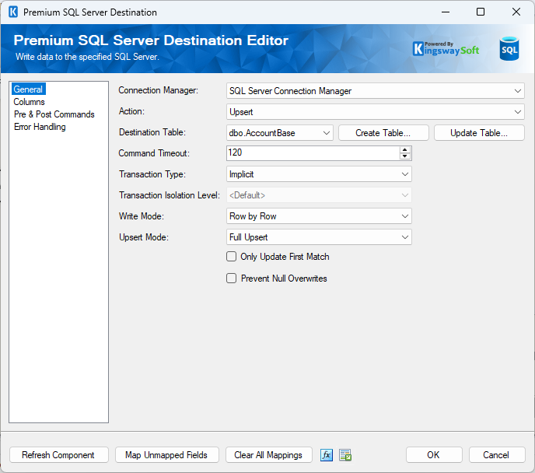This screenshot has height=473, width=535.
Task: Click the Create Table... button
Action: [x=383, y=133]
